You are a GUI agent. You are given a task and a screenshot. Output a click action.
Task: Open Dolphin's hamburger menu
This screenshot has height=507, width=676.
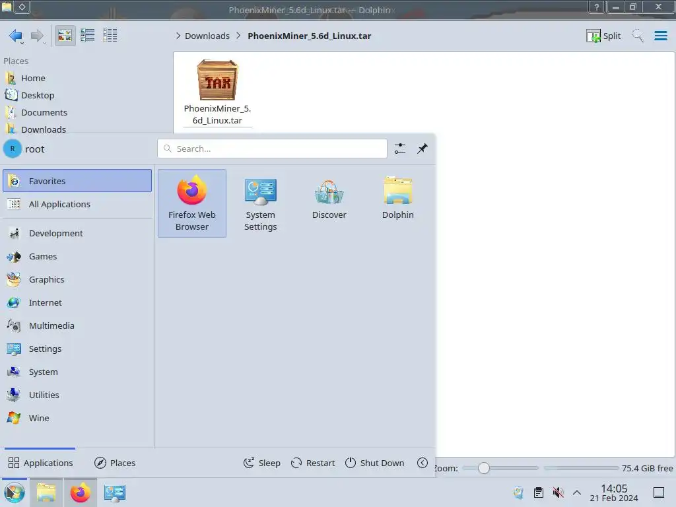(x=660, y=36)
